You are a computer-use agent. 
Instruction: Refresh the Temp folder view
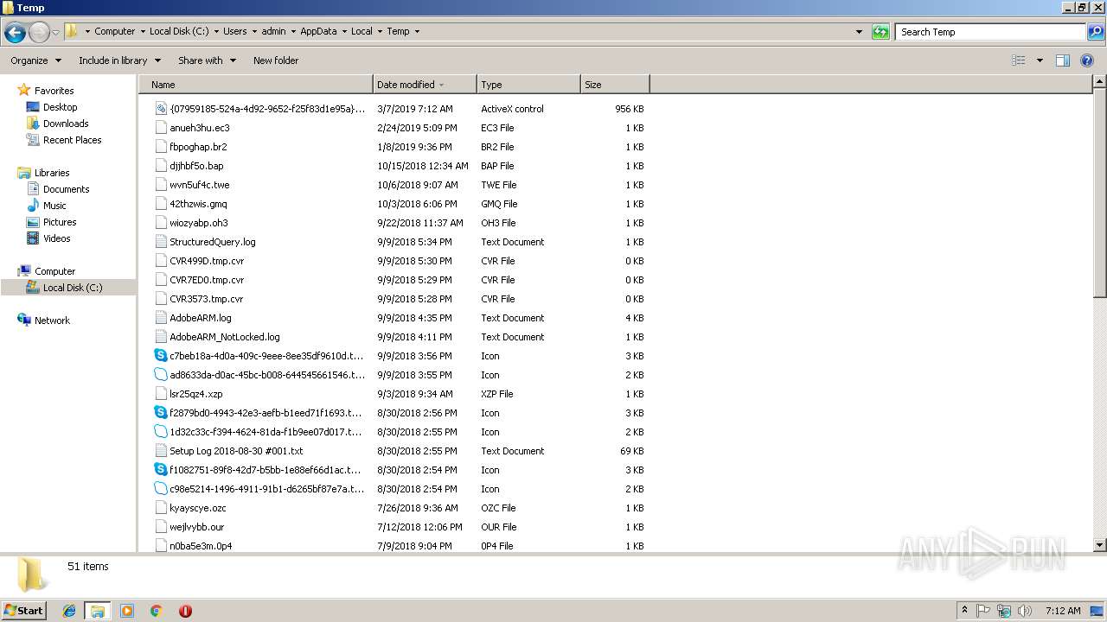pos(880,32)
